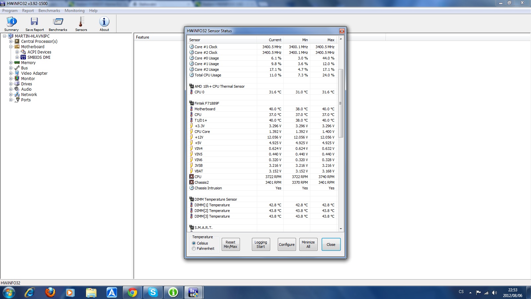The height and width of the screenshot is (299, 531).
Task: Show hidden tray icons arrow
Action: pos(470,293)
